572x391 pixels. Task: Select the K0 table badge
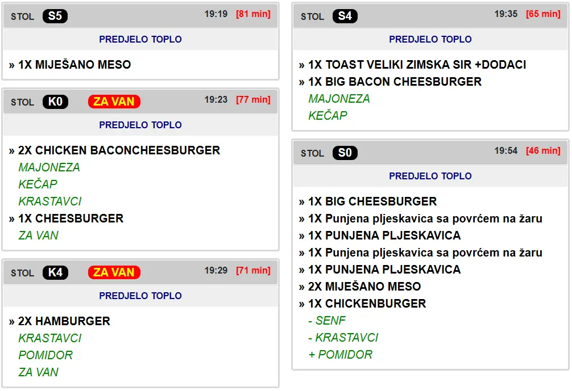55,102
